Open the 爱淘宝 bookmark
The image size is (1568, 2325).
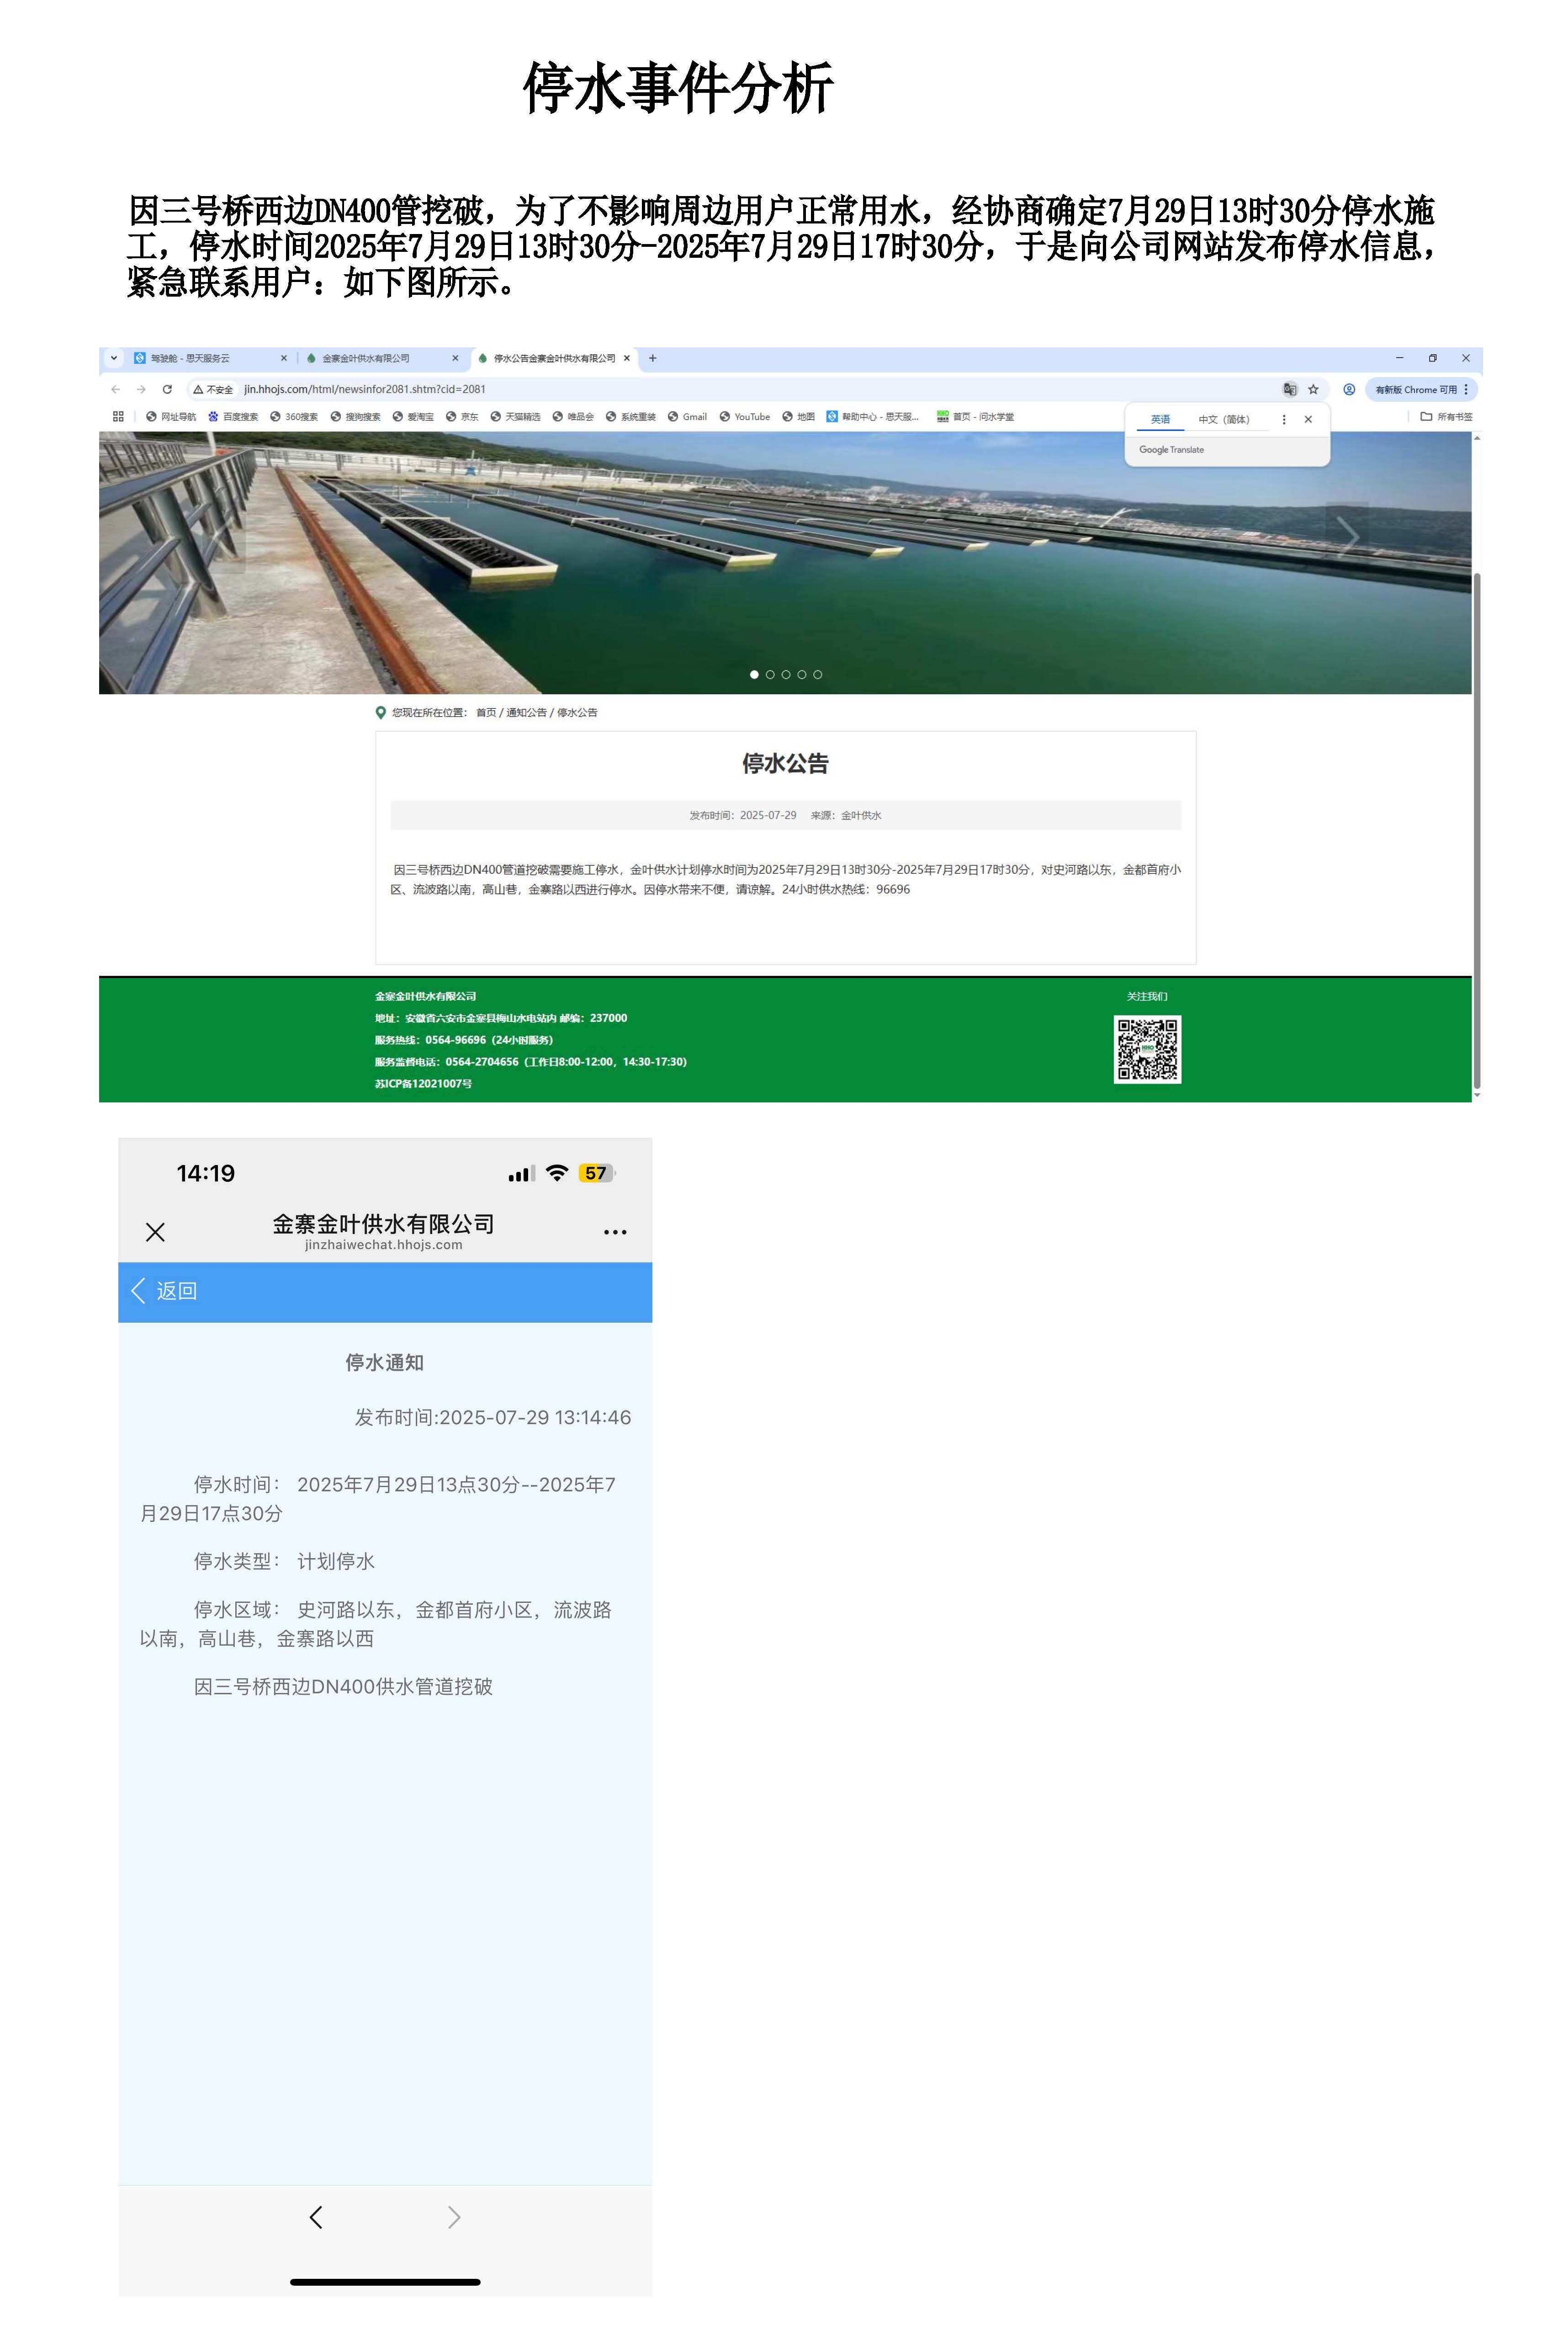click(413, 417)
